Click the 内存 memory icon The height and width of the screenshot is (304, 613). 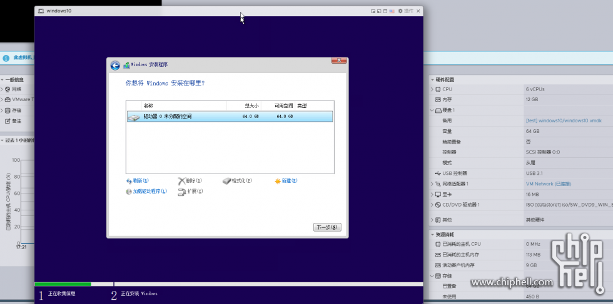tap(438, 99)
